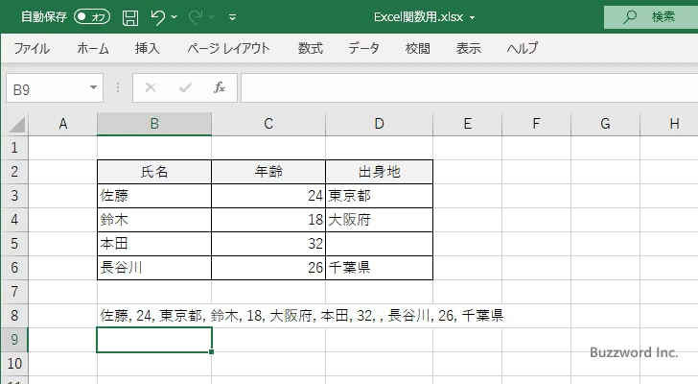Open the ヘルプ tab
This screenshot has width=698, height=384.
pos(523,48)
